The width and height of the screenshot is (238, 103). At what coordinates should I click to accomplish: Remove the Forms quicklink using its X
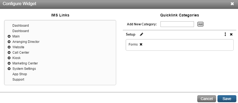coord(141,44)
